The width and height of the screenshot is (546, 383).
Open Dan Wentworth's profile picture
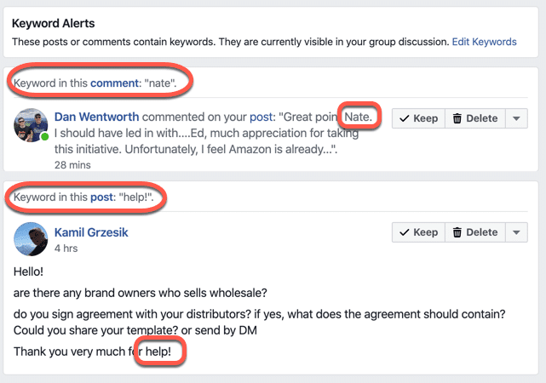click(x=31, y=125)
